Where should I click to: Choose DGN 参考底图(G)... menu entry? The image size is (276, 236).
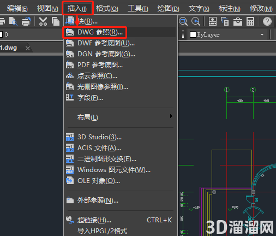[x=121, y=54]
